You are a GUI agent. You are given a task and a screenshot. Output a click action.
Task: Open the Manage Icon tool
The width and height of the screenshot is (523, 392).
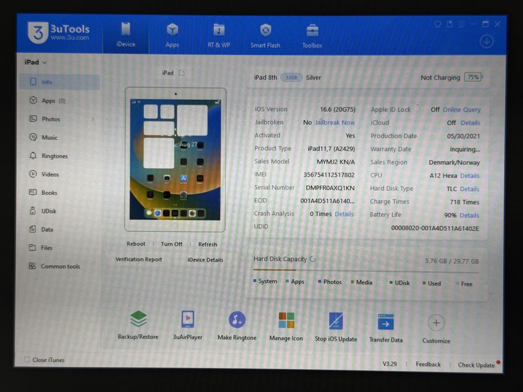tap(286, 326)
